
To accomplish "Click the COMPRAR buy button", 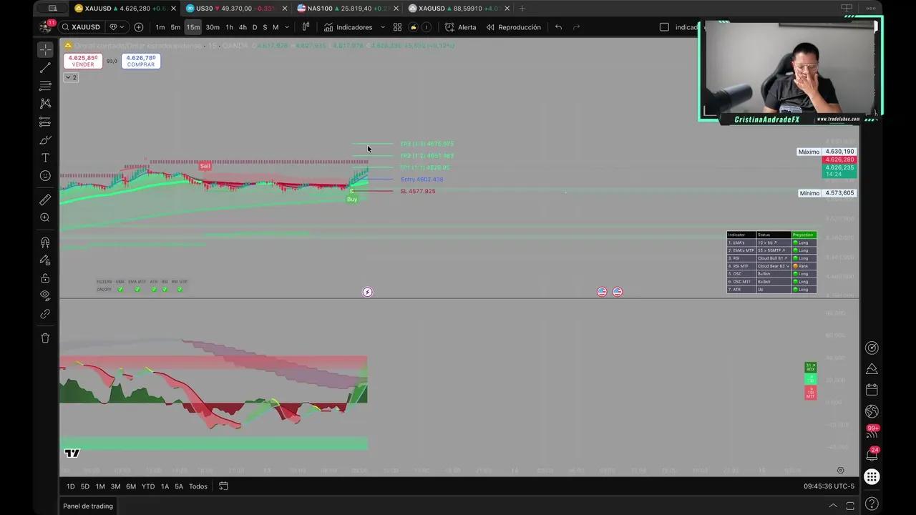I will pyautogui.click(x=141, y=62).
